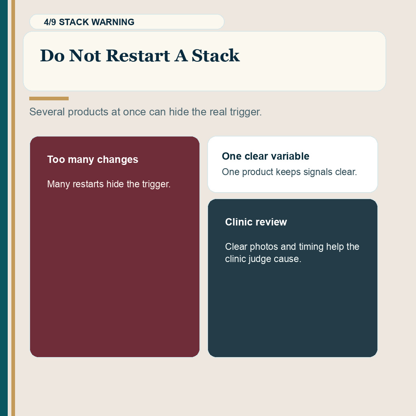Click the Too many changes heading
The height and width of the screenshot is (416, 416).
tap(93, 159)
